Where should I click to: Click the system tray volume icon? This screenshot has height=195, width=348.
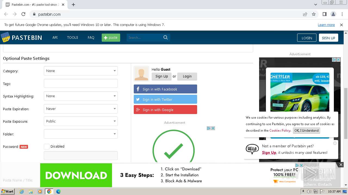point(309,191)
